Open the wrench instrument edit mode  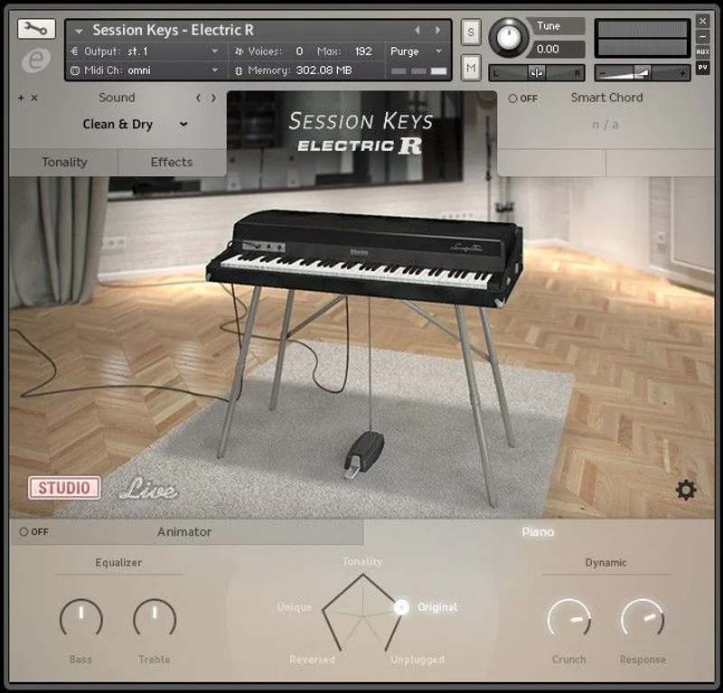(x=36, y=29)
